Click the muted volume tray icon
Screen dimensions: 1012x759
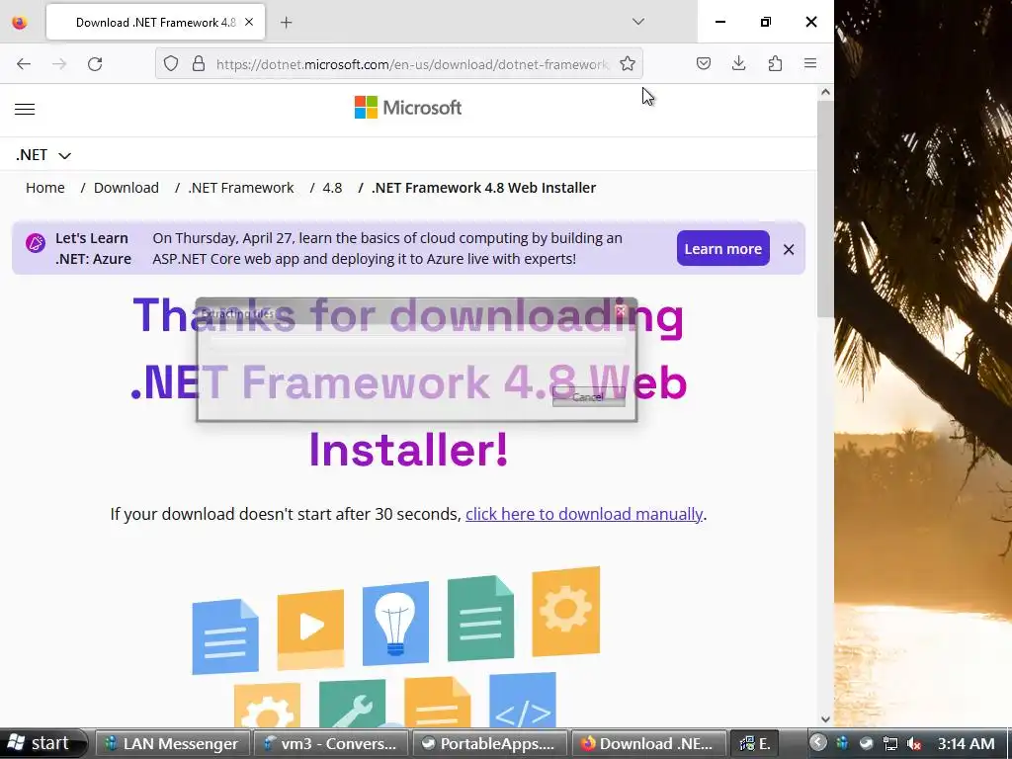tap(914, 744)
